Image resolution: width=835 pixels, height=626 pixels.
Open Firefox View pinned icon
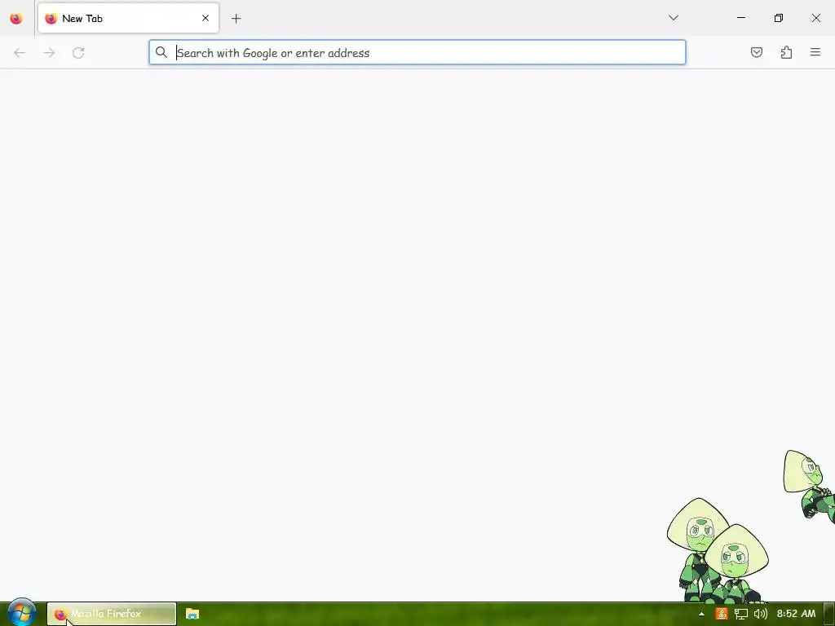[16, 19]
